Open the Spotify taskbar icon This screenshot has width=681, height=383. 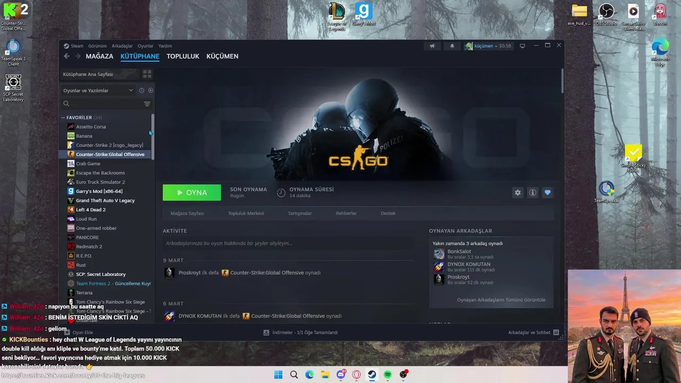click(388, 374)
